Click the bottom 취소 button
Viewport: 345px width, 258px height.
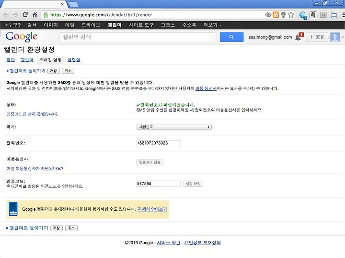pyautogui.click(x=71, y=228)
